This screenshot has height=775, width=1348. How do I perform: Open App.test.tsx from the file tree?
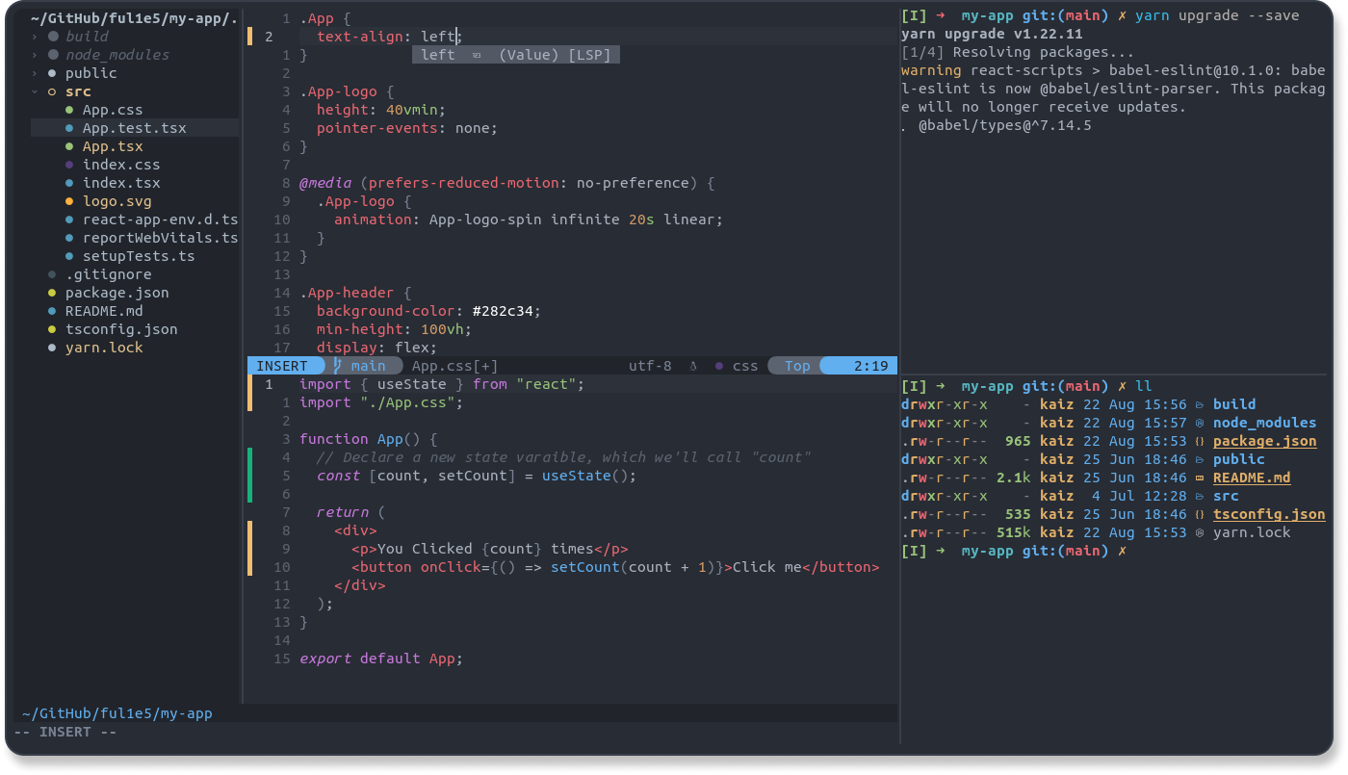point(135,128)
